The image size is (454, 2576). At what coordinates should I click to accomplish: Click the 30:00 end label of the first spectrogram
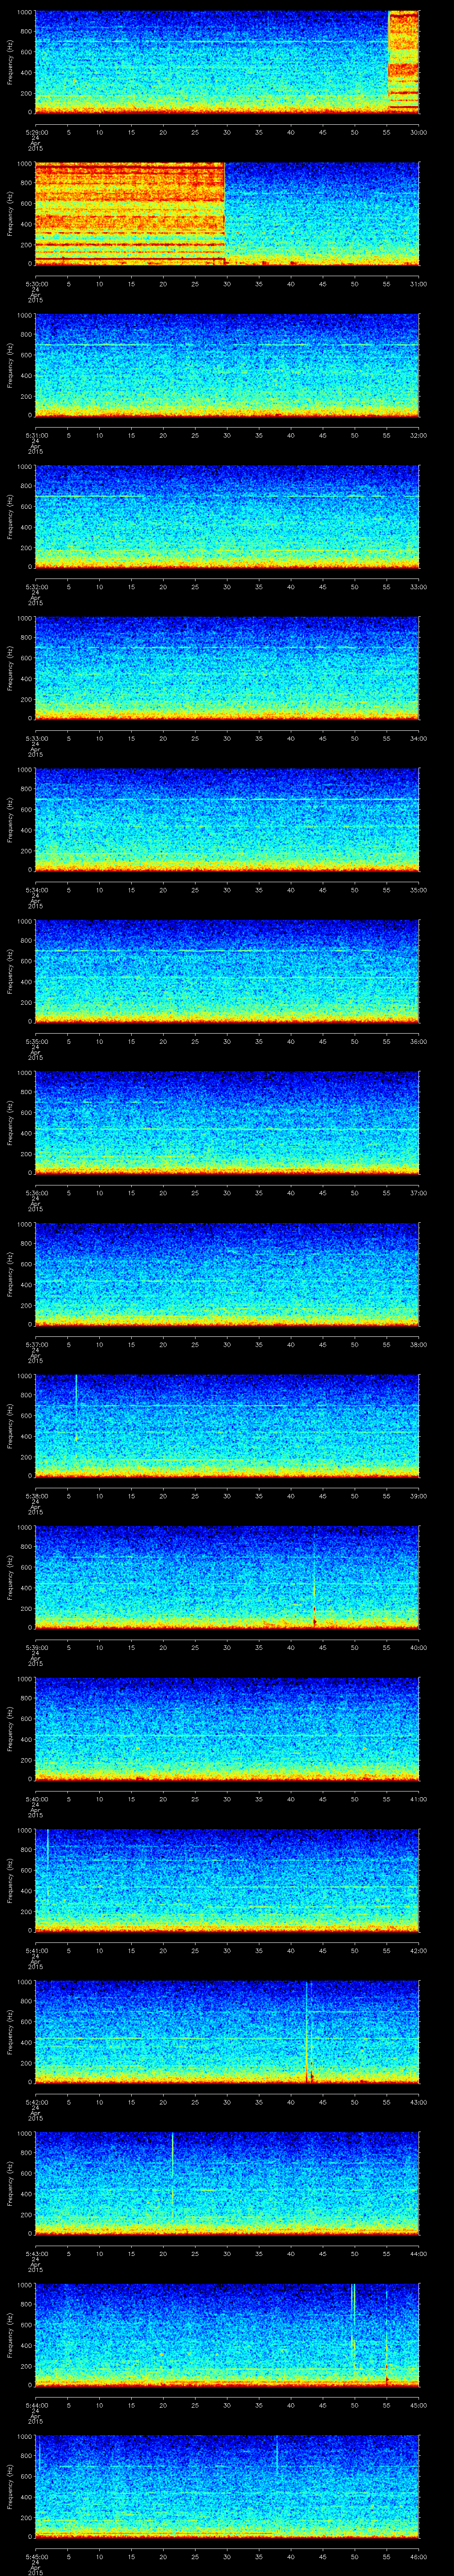tap(418, 132)
